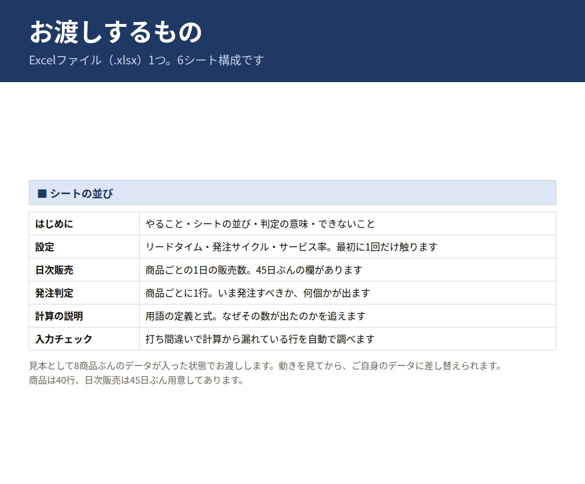Click the description 商品ごとの1日の販売数

tap(254, 270)
